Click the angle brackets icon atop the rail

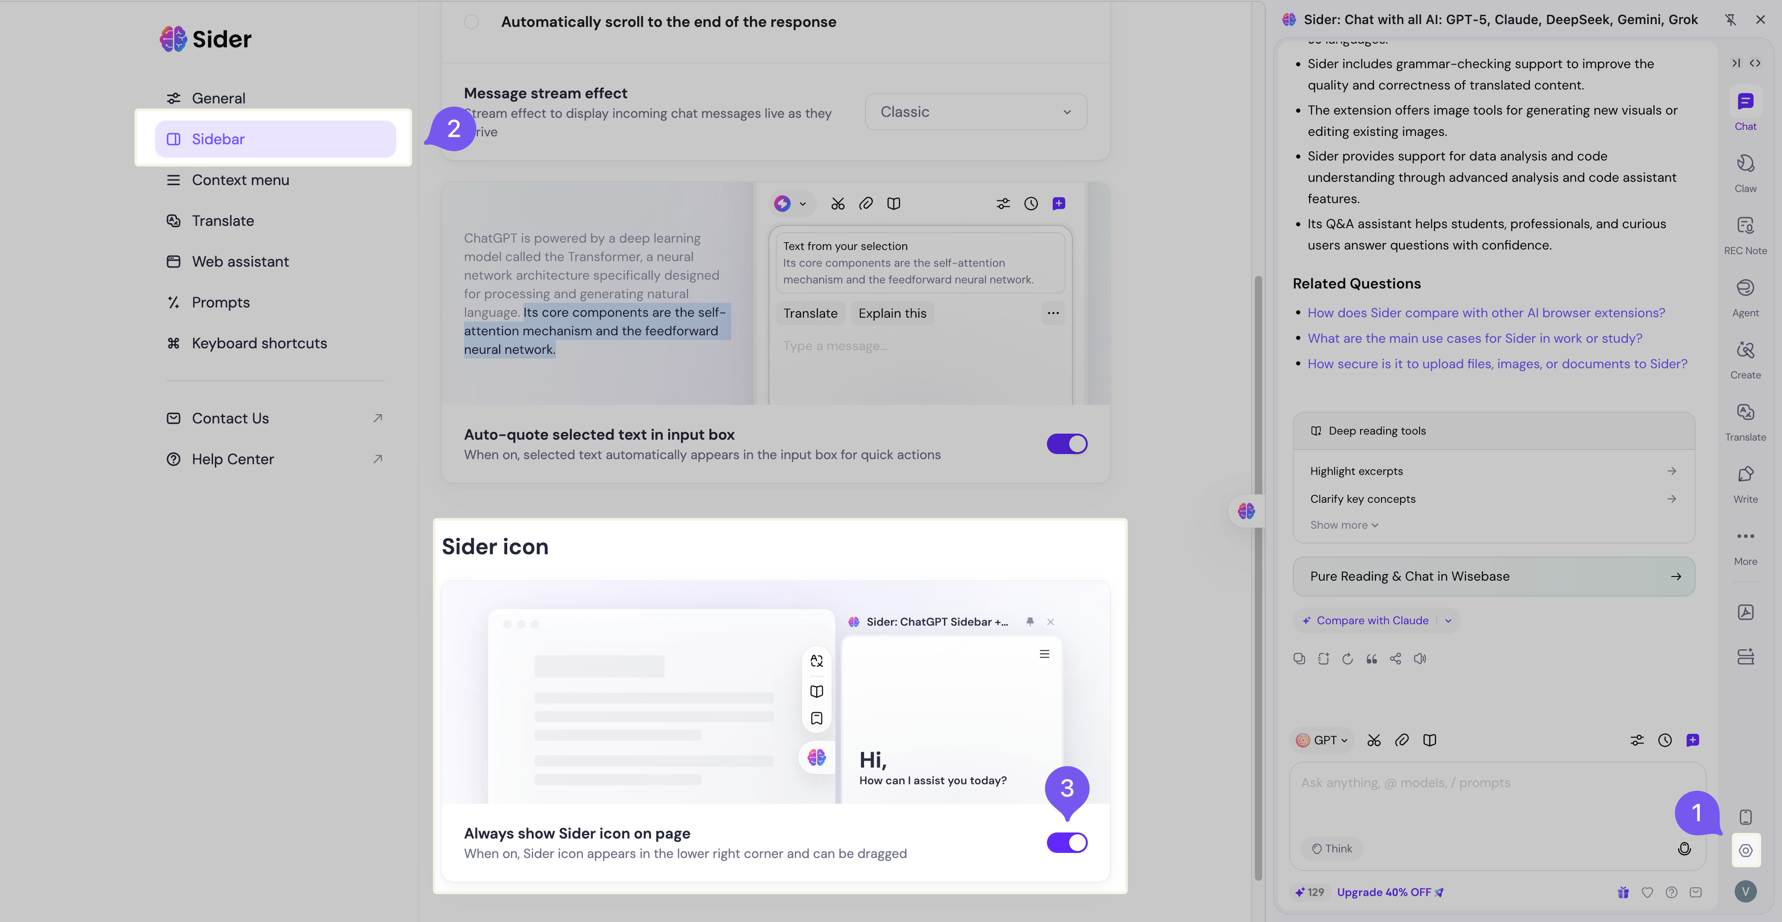1755,63
